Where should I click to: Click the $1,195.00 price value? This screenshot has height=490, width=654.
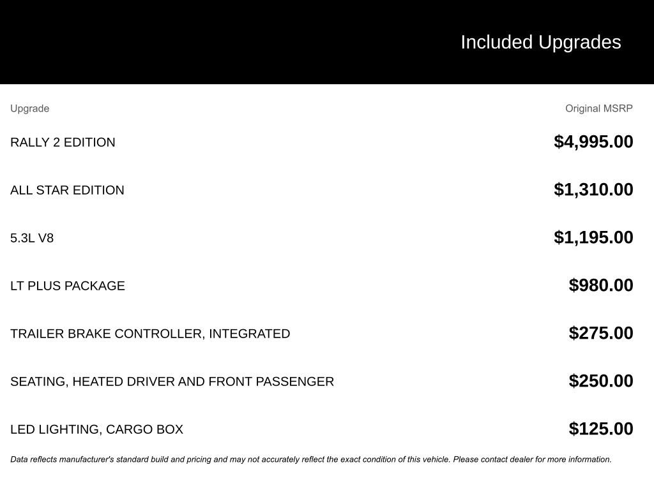pos(593,237)
